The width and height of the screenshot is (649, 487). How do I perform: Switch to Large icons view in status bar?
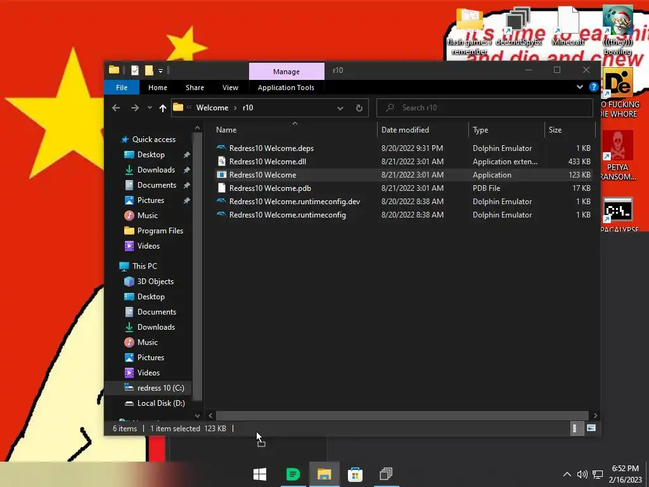tap(591, 428)
